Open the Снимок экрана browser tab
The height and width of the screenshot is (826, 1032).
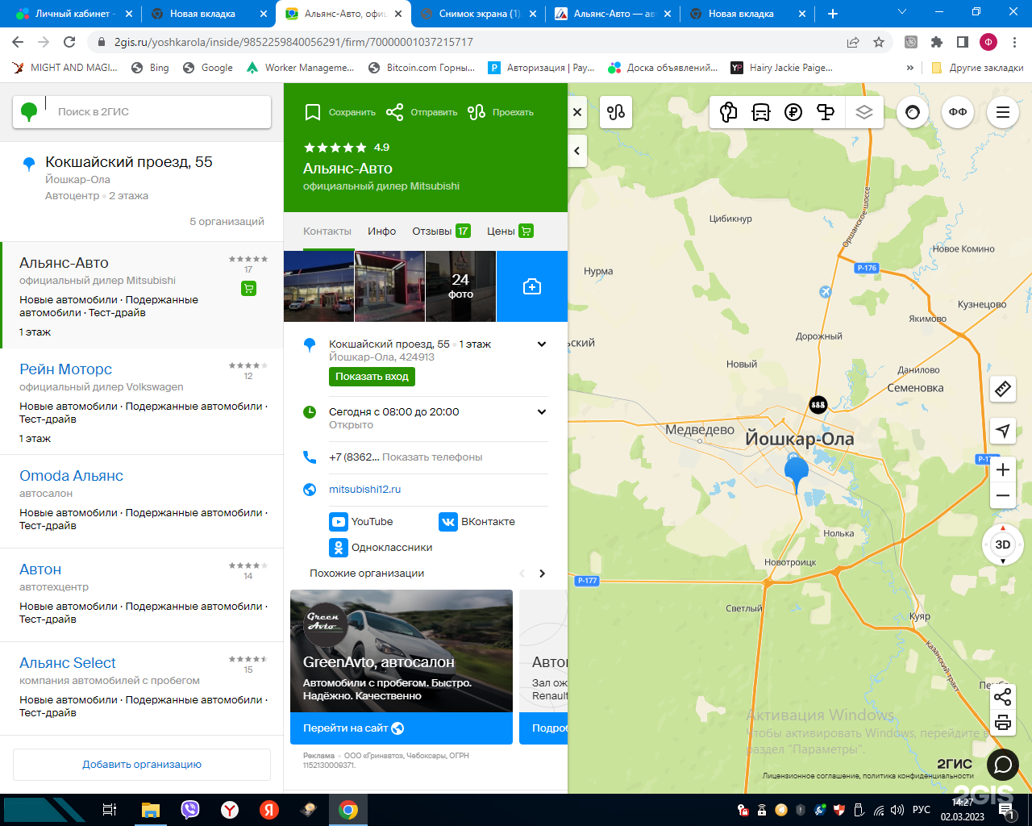click(478, 14)
